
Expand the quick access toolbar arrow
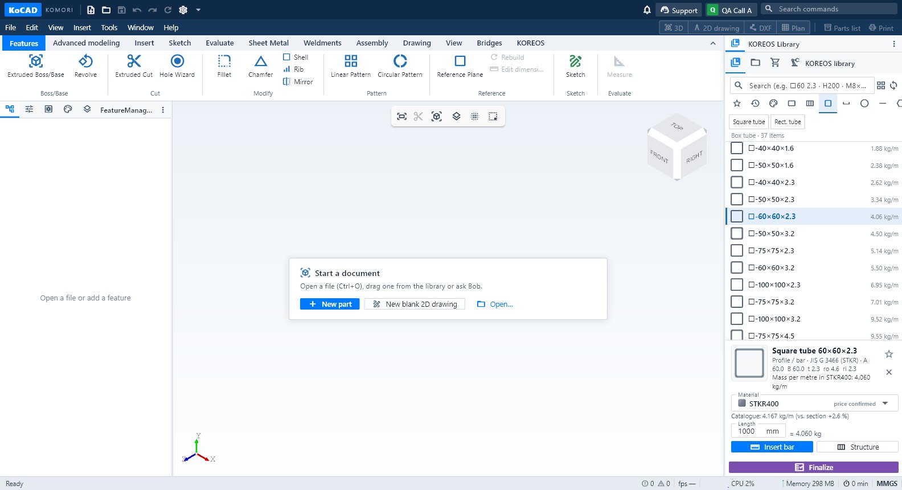(x=198, y=10)
